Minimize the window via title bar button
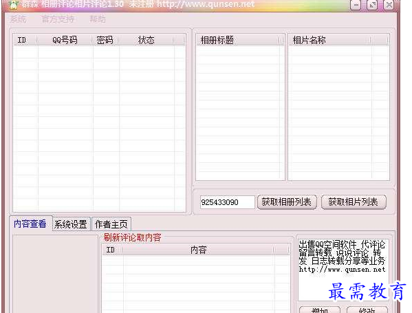 coord(356,5)
